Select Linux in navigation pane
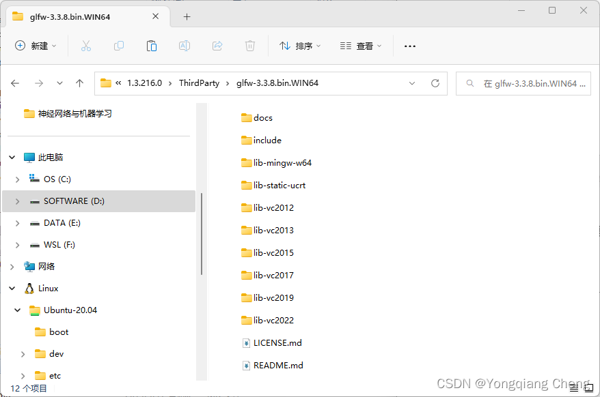 pos(41,289)
